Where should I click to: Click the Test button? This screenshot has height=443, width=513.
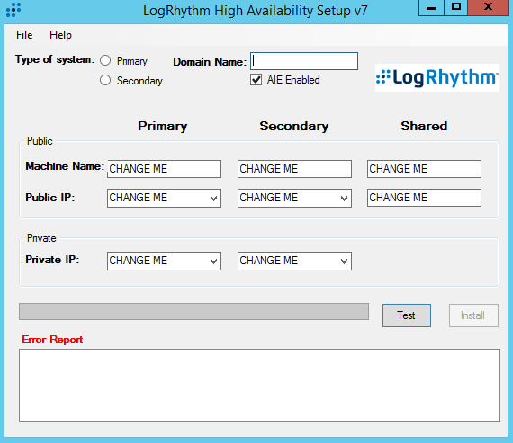[406, 315]
